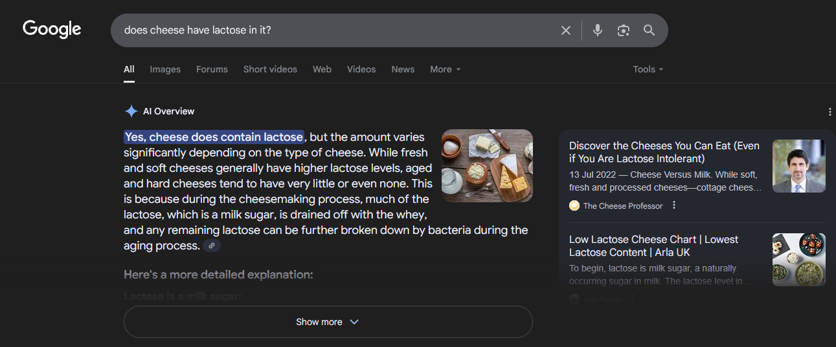Open 'Discover the Cheeses You Can Eat' article

pos(664,152)
